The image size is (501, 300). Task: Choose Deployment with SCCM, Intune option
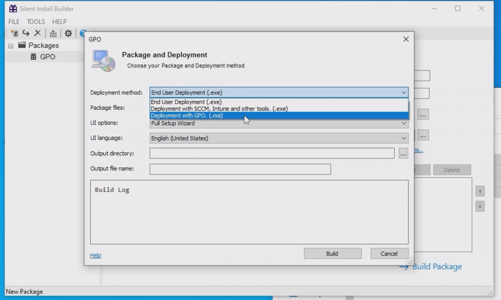pos(279,109)
